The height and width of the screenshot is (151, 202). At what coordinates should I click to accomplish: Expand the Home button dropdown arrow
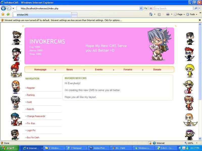pos(155,14)
